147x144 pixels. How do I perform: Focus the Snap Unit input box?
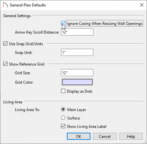(x=77, y=52)
